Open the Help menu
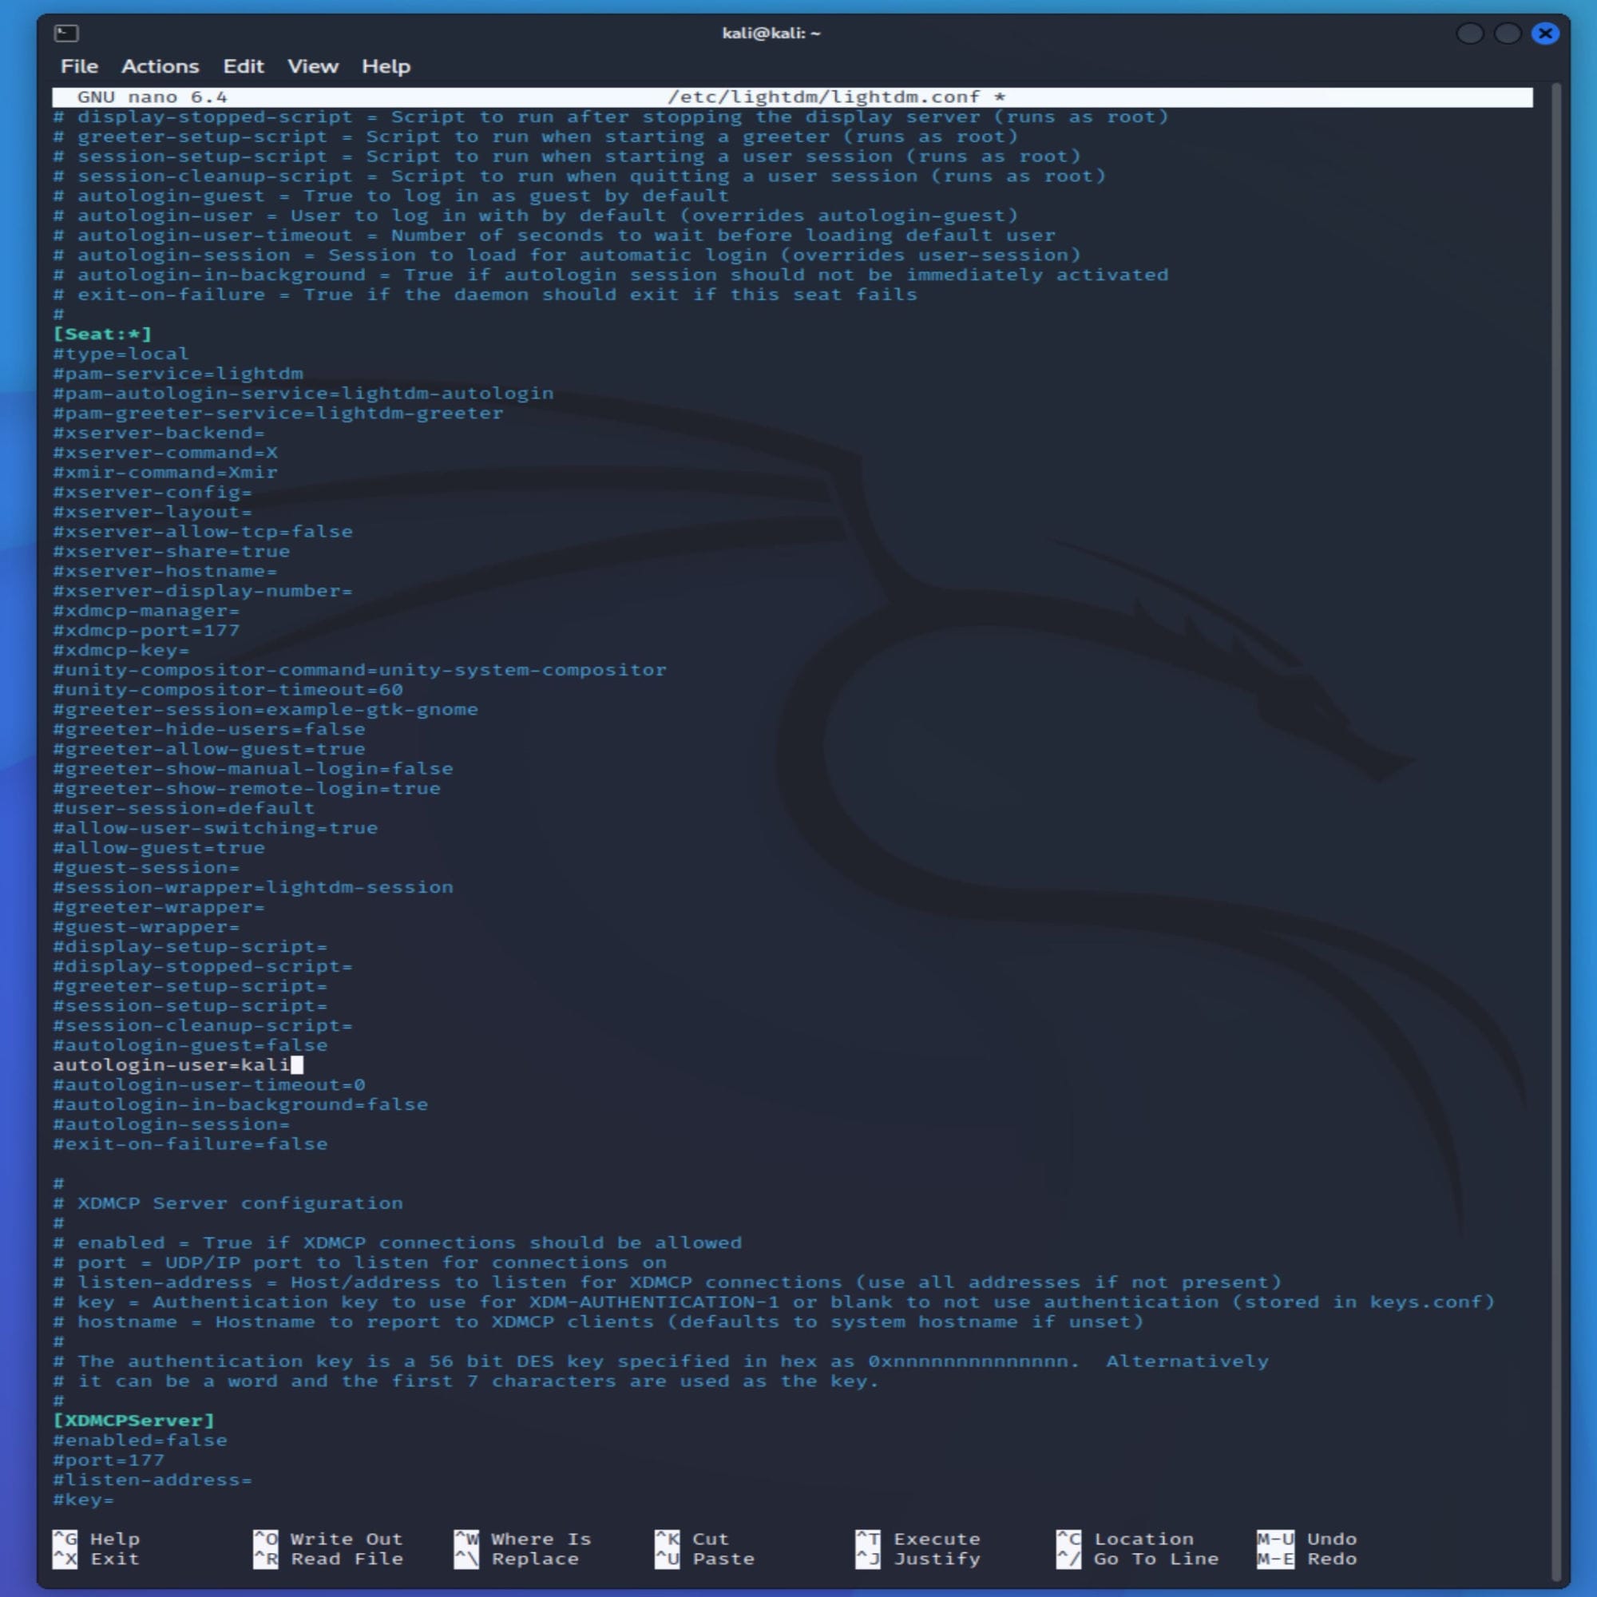This screenshot has height=1597, width=1597. tap(385, 66)
